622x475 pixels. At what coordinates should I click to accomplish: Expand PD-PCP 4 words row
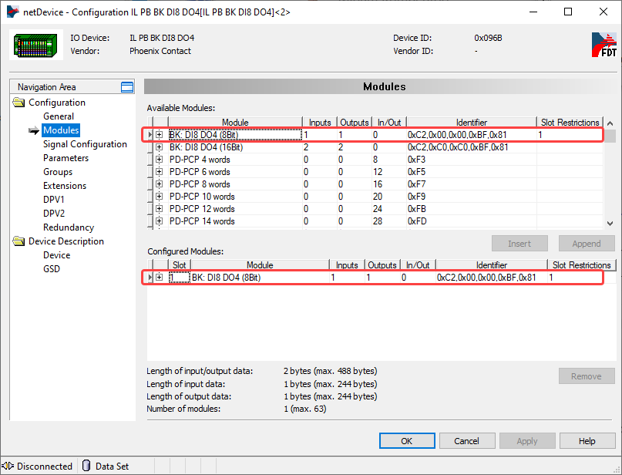click(159, 160)
